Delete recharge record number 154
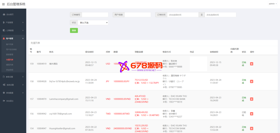This screenshot has height=133, width=280. click(252, 128)
